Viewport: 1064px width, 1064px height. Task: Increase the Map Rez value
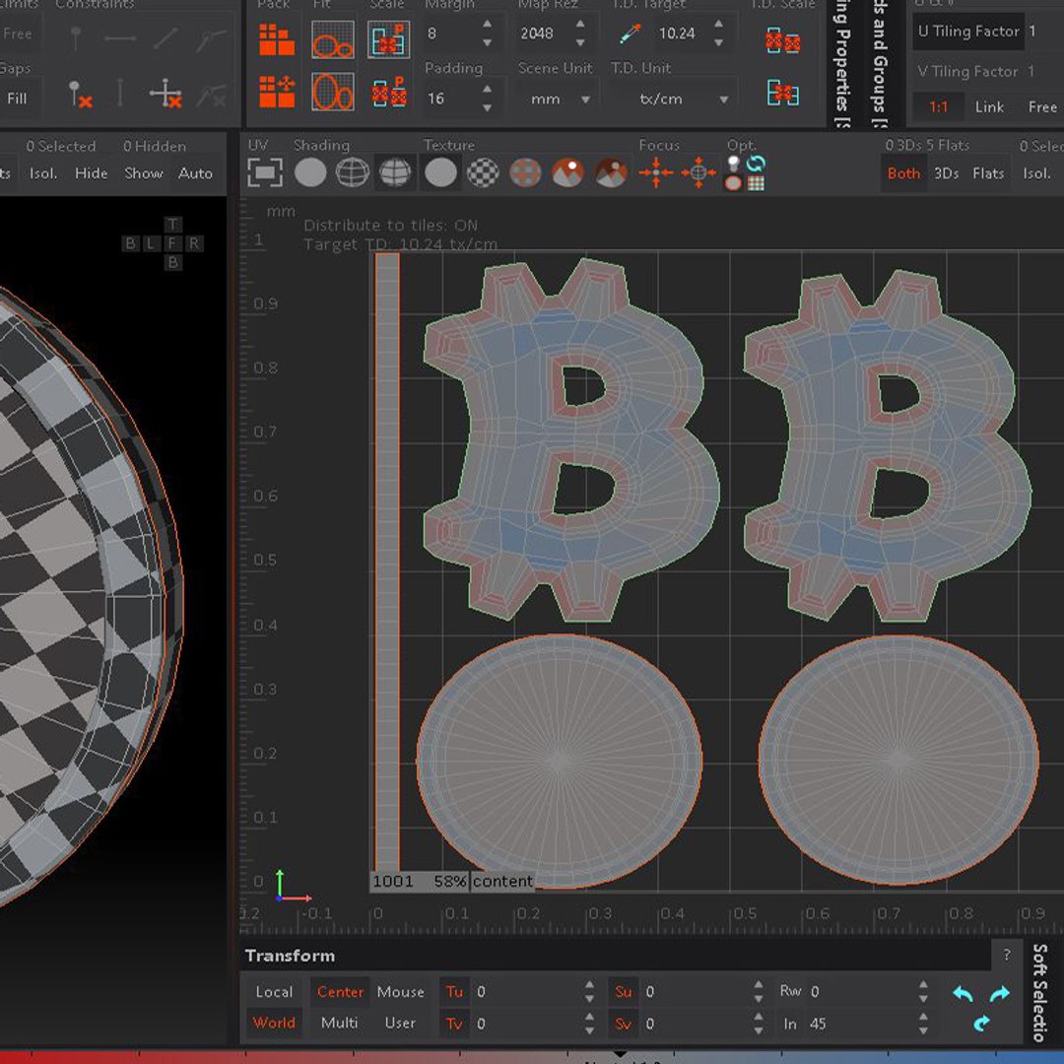(580, 25)
